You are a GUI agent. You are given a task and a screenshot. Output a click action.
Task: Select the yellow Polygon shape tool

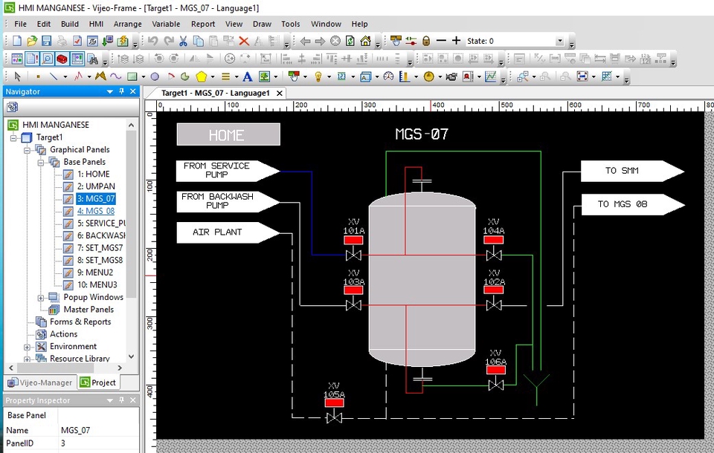(202, 76)
